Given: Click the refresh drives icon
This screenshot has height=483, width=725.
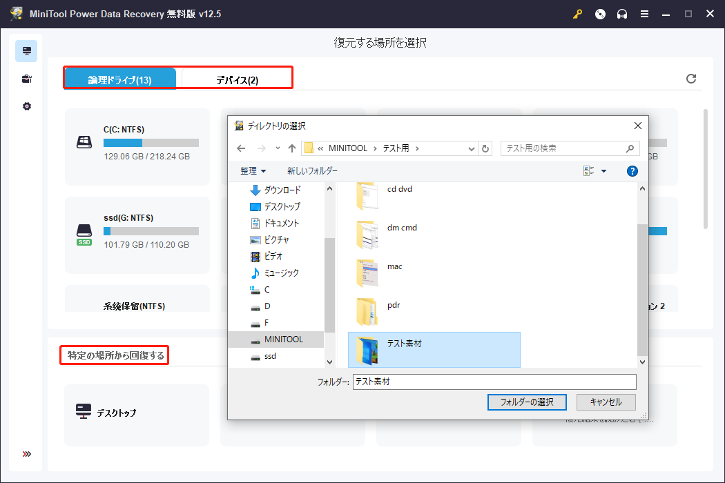Looking at the screenshot, I should coord(690,79).
